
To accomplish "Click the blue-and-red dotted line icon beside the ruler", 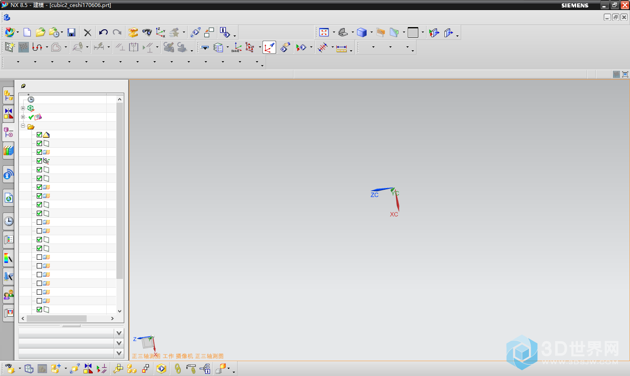I will [x=322, y=47].
